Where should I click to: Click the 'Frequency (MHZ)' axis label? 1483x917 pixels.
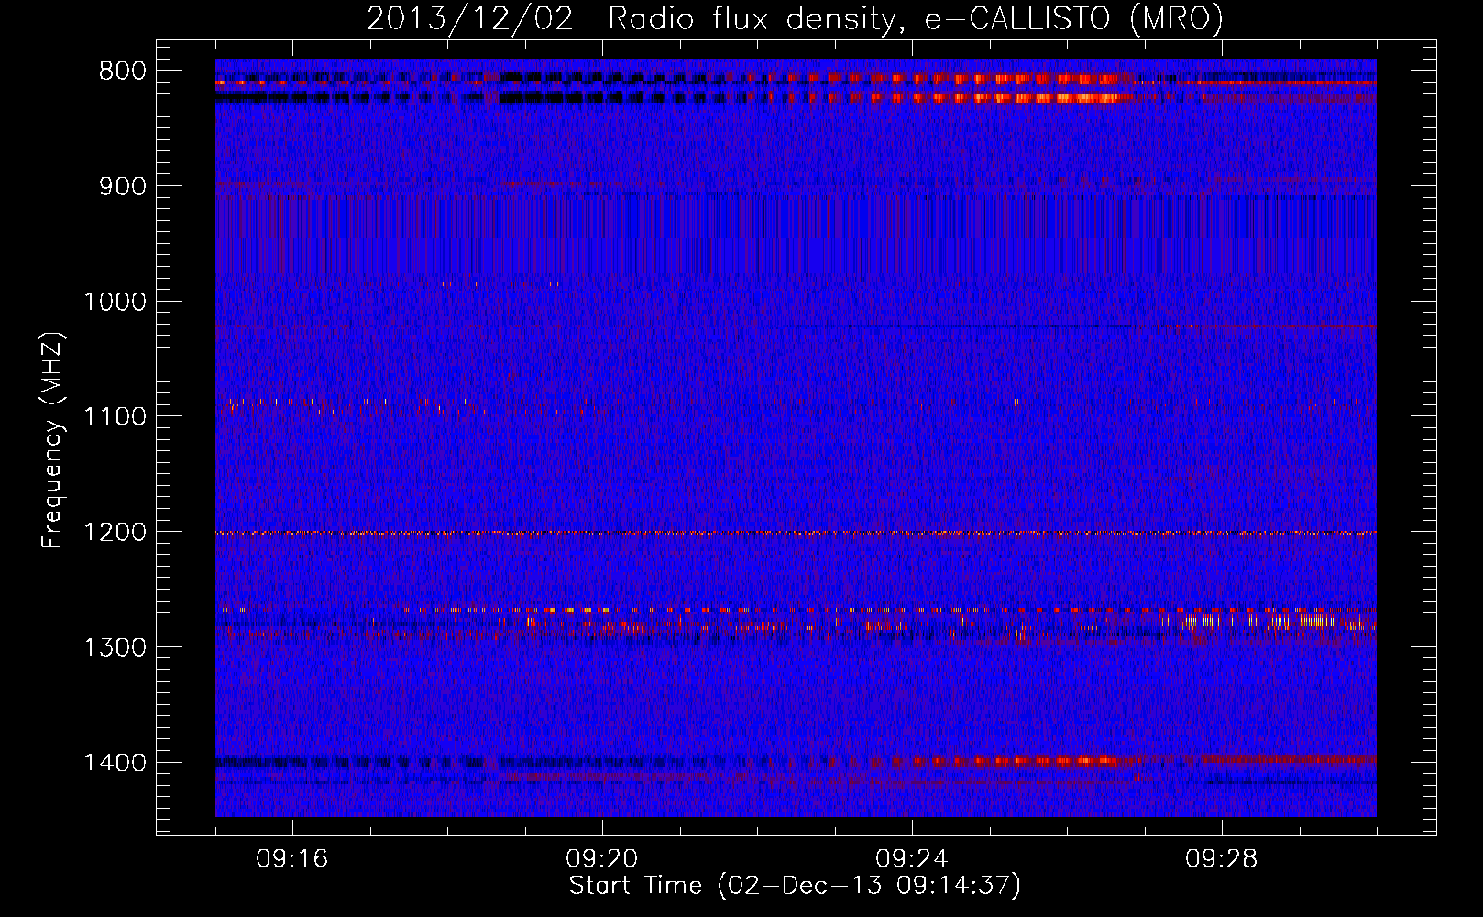click(52, 439)
